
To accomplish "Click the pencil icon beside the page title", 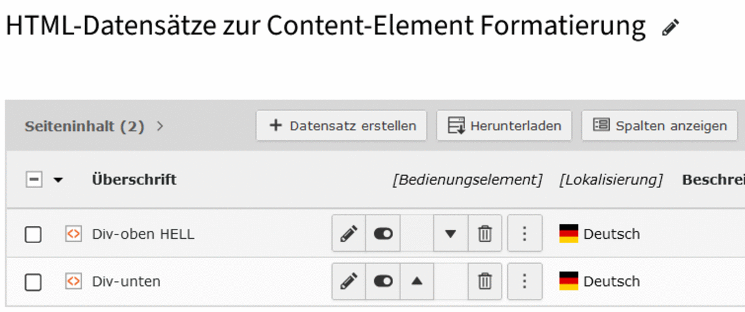I will (670, 27).
